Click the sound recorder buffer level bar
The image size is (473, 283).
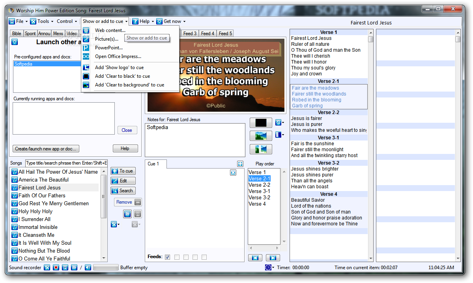pos(106,267)
